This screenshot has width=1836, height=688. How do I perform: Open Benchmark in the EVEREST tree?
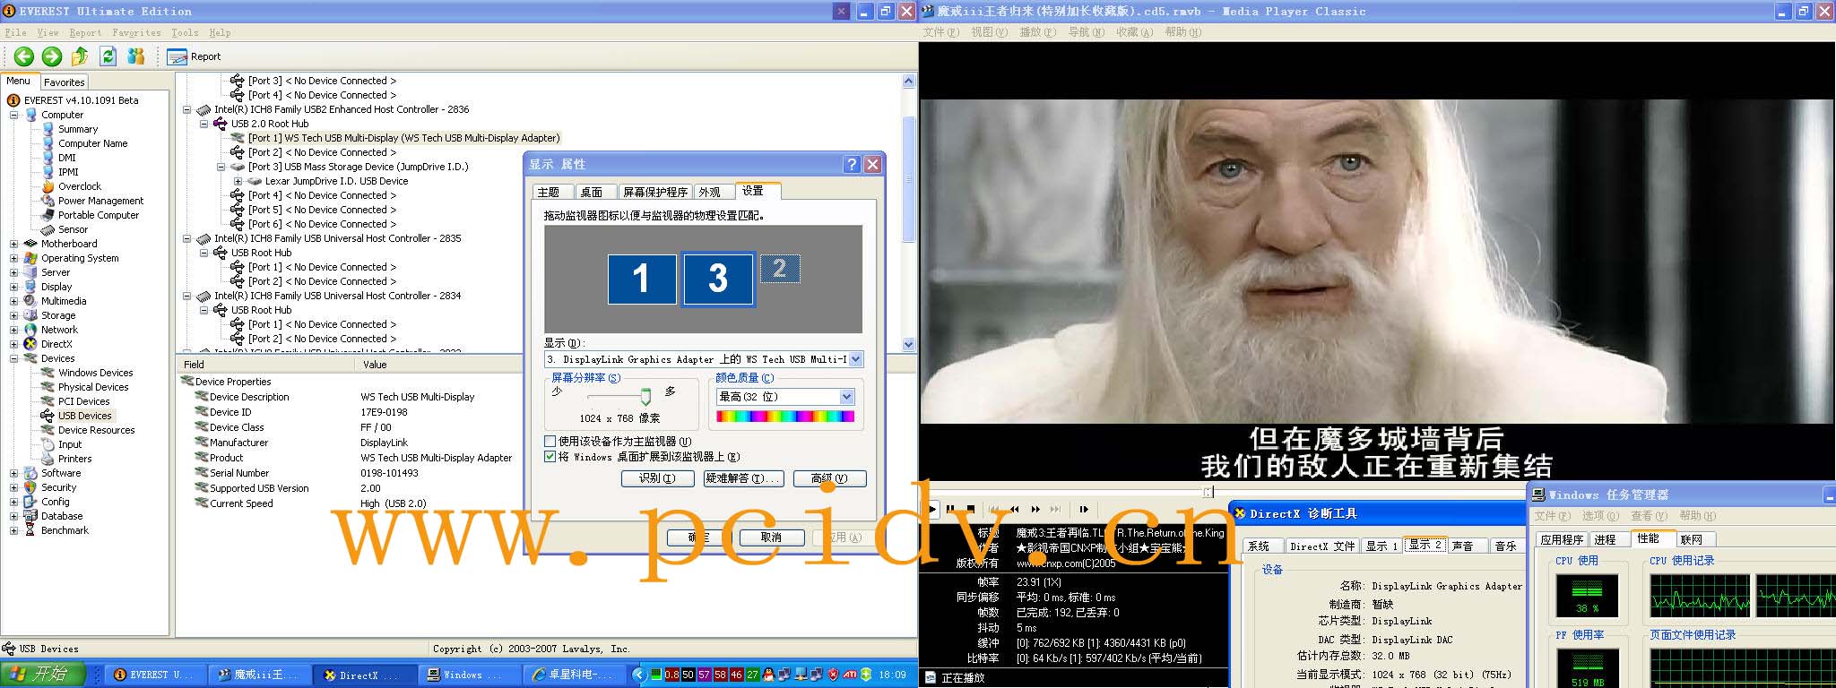[56, 530]
